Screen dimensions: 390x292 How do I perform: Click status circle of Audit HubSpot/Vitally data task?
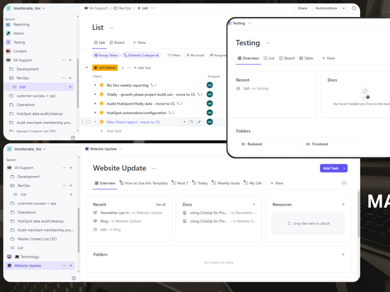tap(101, 104)
